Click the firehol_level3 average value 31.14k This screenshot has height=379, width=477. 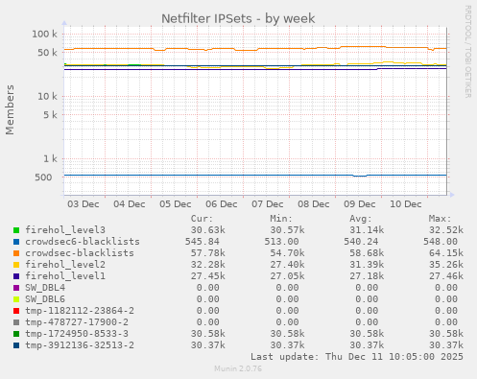[367, 230]
